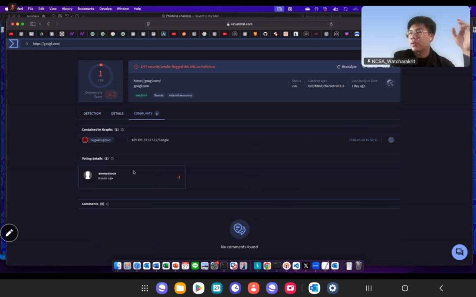Viewport: 476px width, 297px height.
Task: Click the Reanalyze button
Action: (347, 67)
